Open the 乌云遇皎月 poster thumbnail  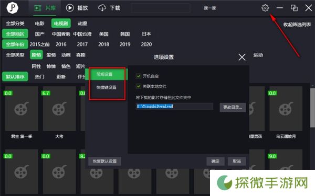pos(286,109)
